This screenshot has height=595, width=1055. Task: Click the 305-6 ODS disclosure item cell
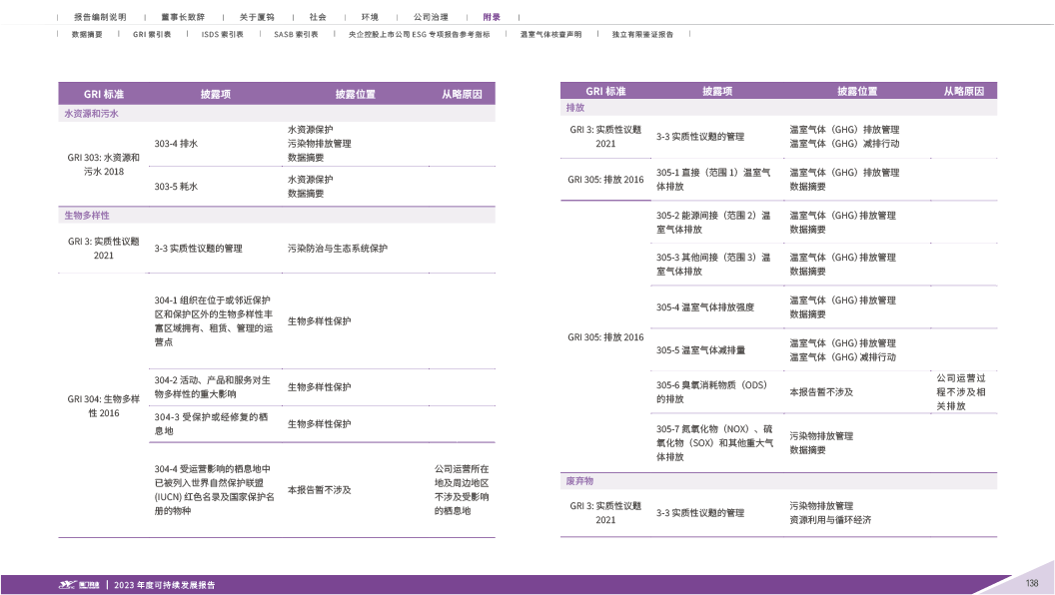(x=711, y=391)
